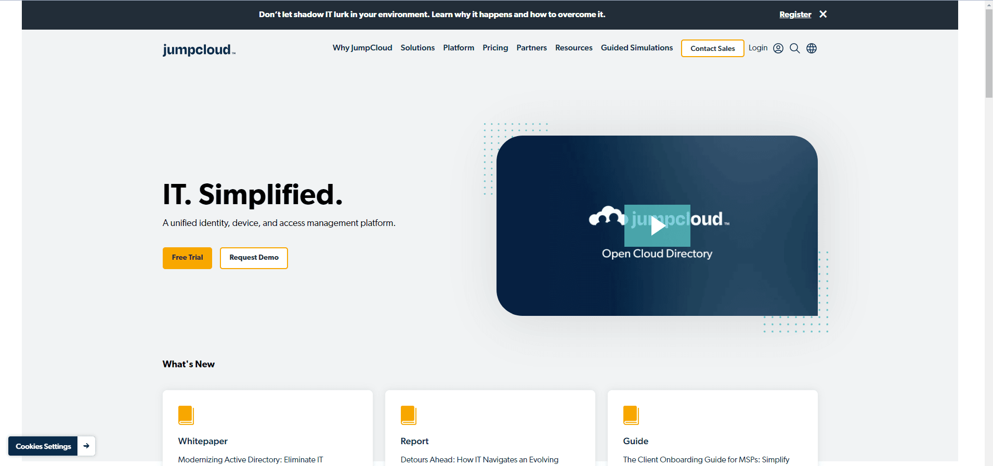Image resolution: width=993 pixels, height=466 pixels.
Task: Open Client Onboarding Guide for MSPs link
Action: point(706,460)
